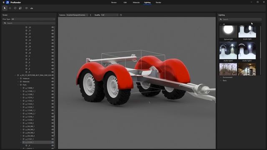The image size is (267, 150).
Task: Toggle eye on the a_203_512 root node
Action: pyautogui.click(x=53, y=75)
